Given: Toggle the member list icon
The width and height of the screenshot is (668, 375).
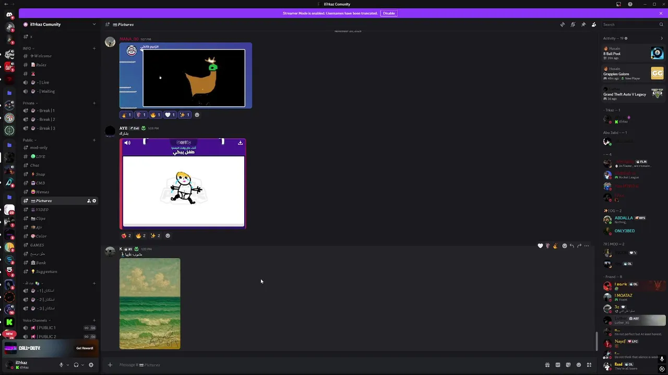Looking at the screenshot, I should click(594, 24).
